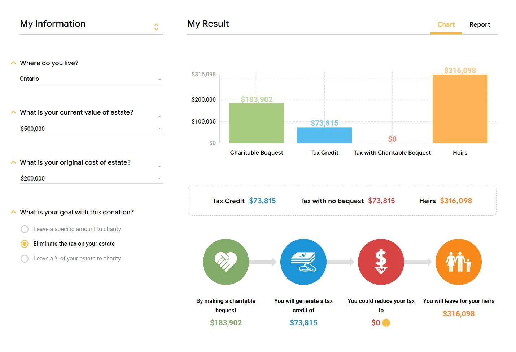
Task: Click the blue Tax Credit bar in the chart
Action: click(x=324, y=135)
